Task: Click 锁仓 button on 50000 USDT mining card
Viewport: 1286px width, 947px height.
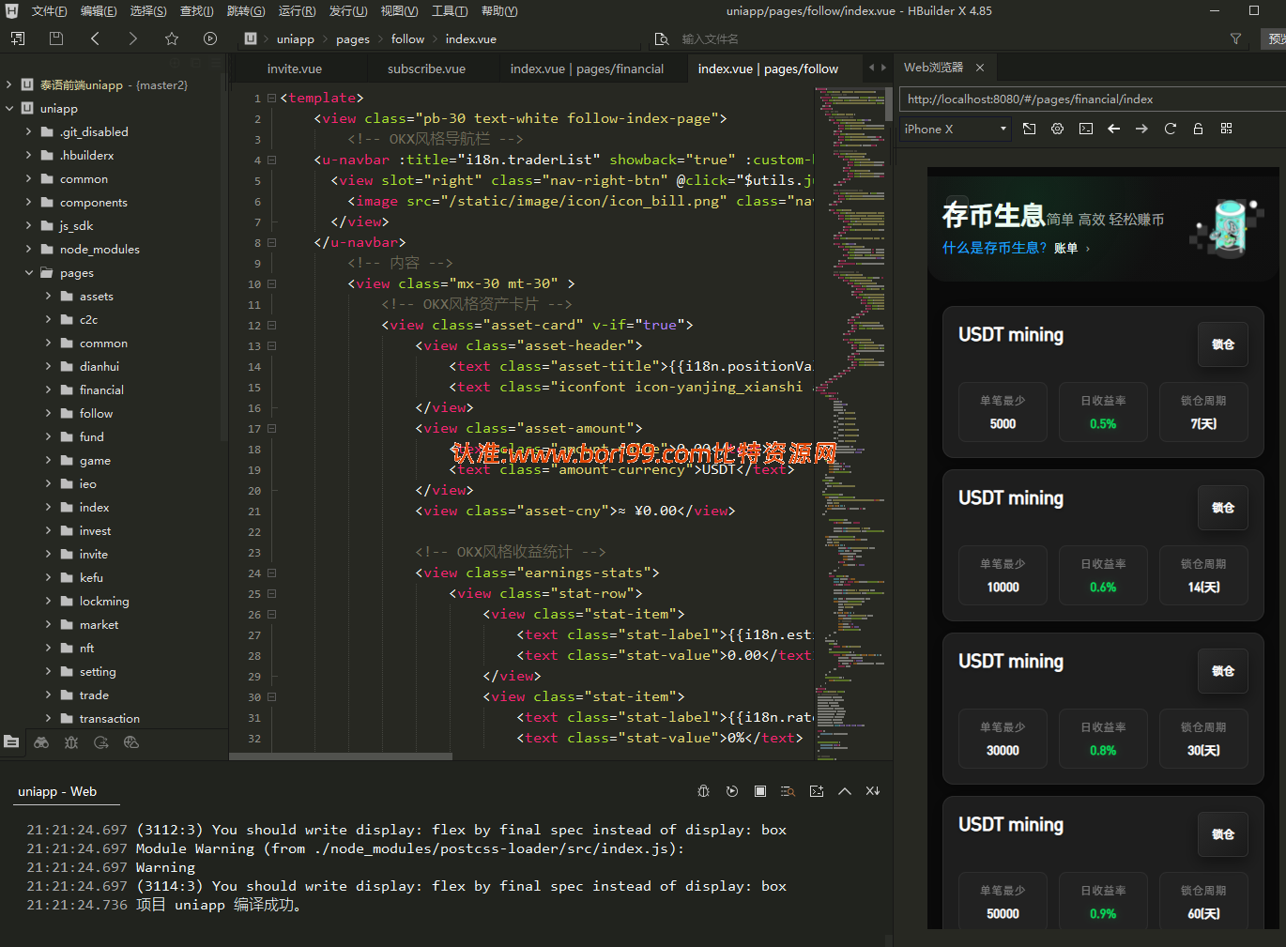Action: click(1222, 834)
